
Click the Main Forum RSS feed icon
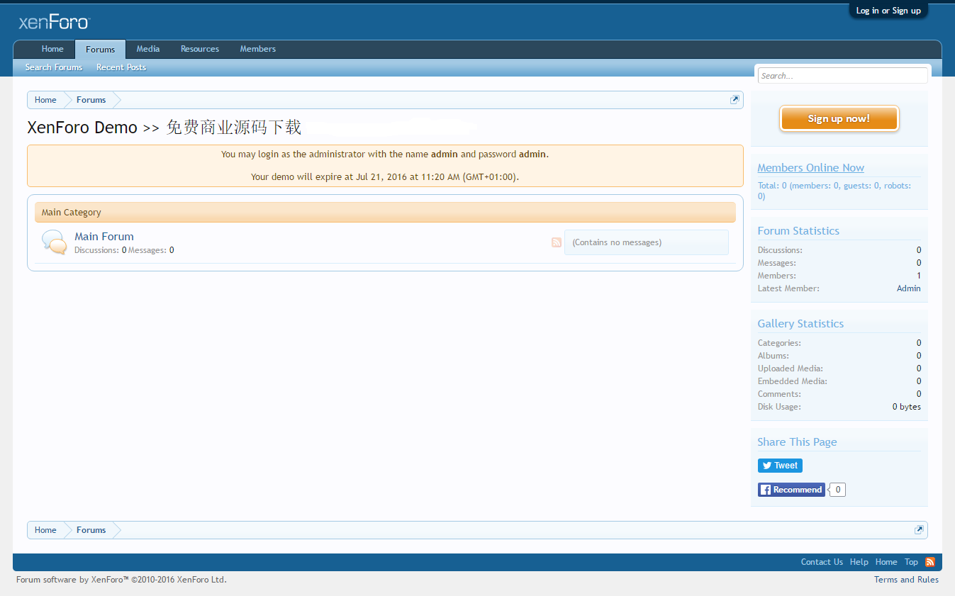[557, 242]
